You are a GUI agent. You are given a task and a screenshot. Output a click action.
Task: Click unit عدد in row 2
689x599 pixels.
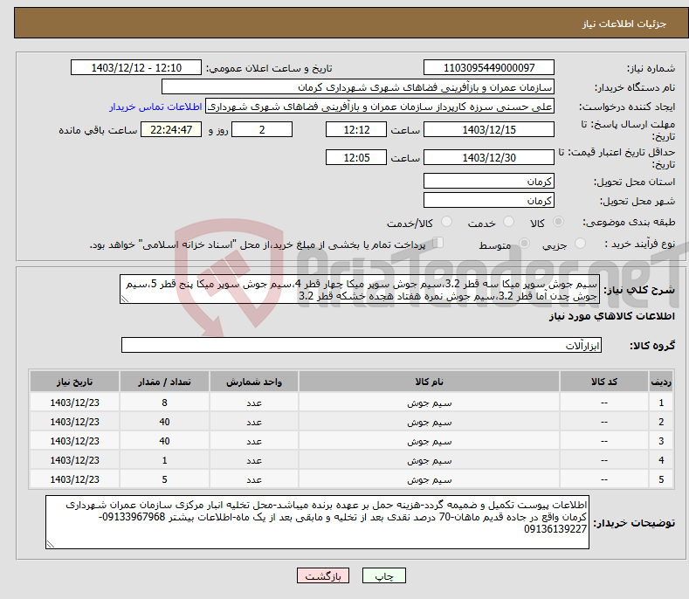[x=254, y=422]
